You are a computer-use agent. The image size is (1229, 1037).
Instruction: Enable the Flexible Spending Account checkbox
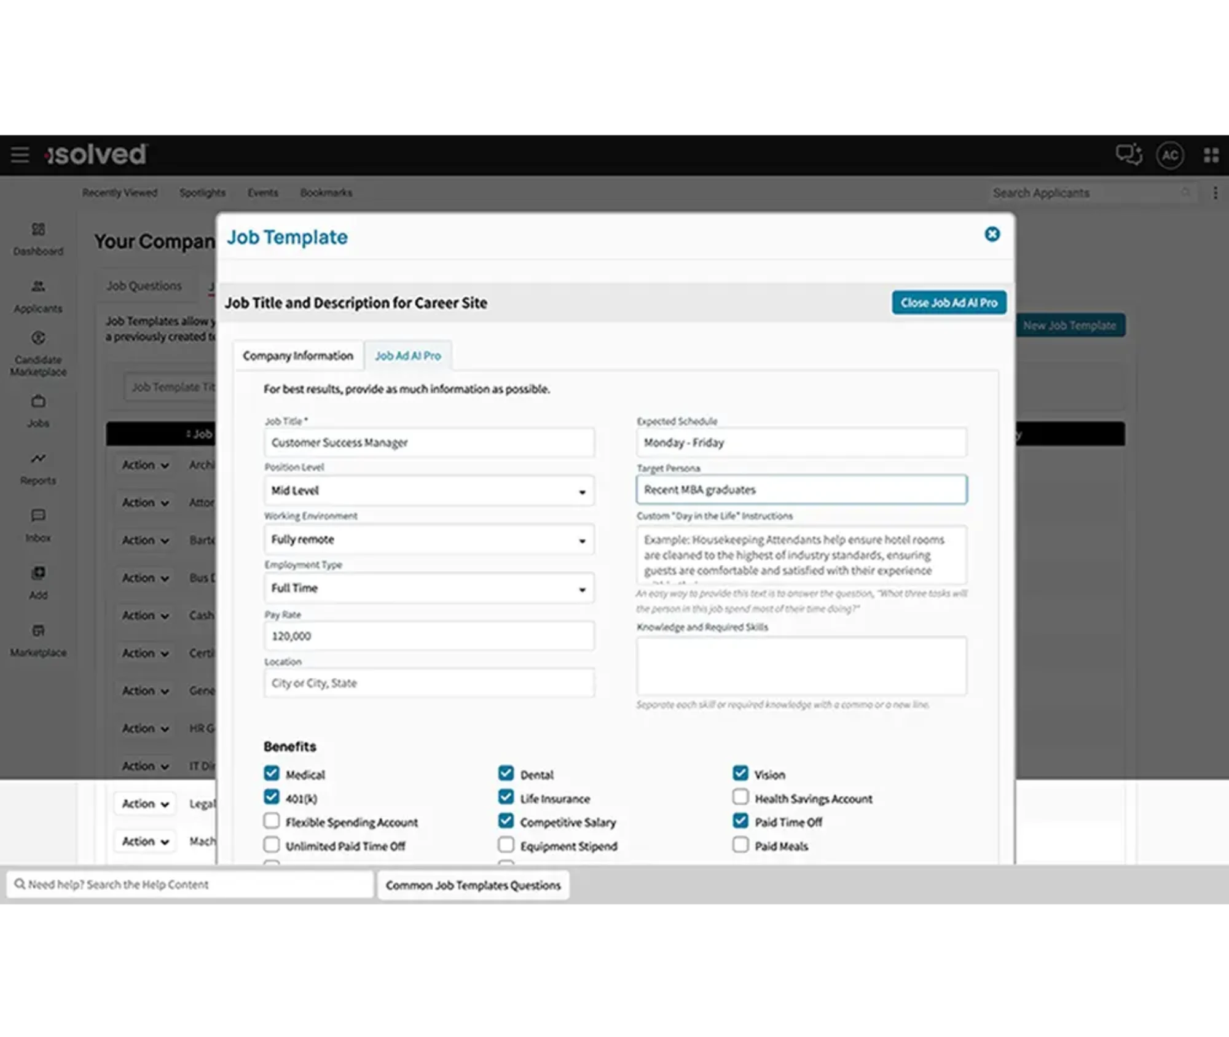(271, 820)
